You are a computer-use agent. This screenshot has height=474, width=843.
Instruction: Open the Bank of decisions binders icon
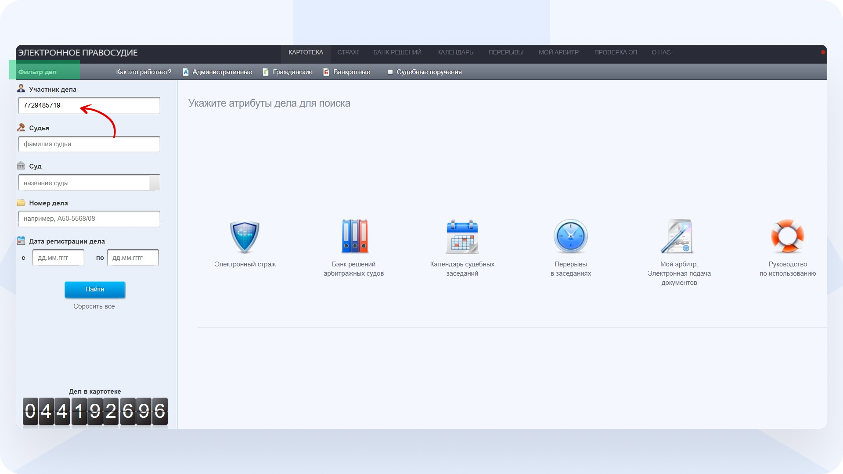click(x=354, y=237)
